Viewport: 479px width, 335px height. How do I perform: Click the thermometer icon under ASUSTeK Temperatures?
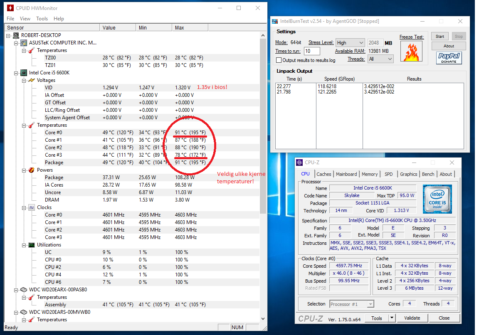click(32, 50)
